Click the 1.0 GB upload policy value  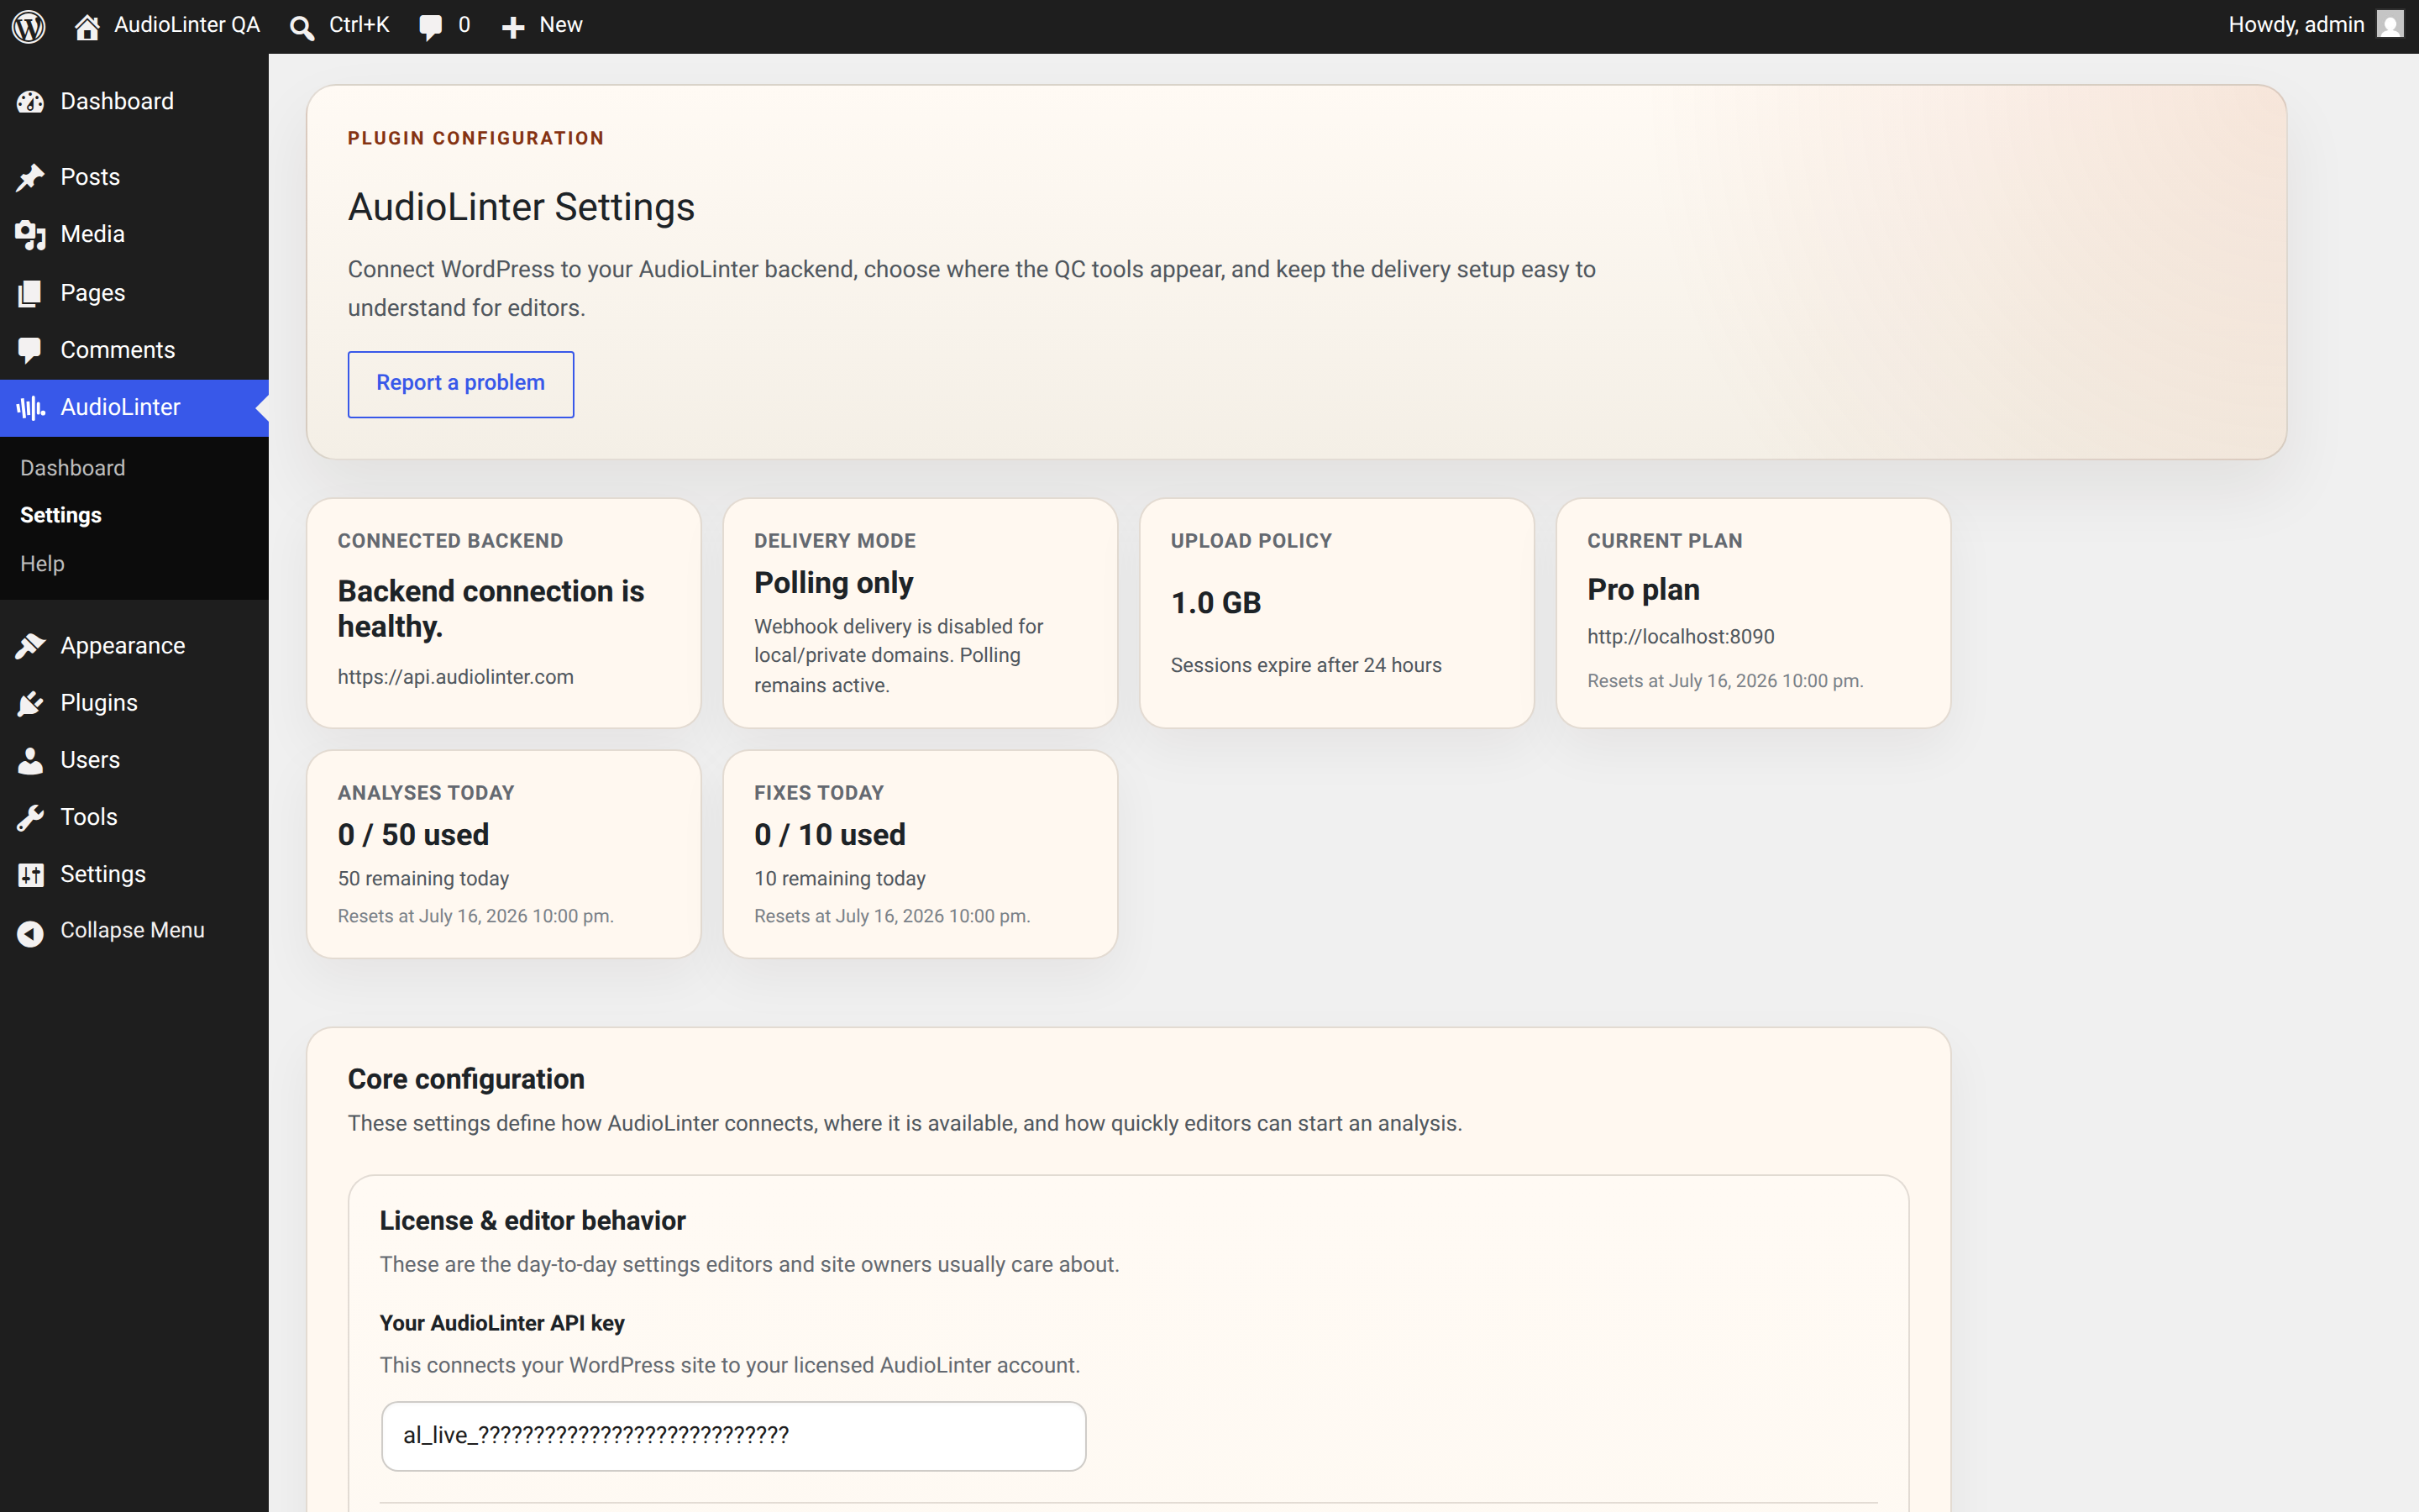[1215, 603]
